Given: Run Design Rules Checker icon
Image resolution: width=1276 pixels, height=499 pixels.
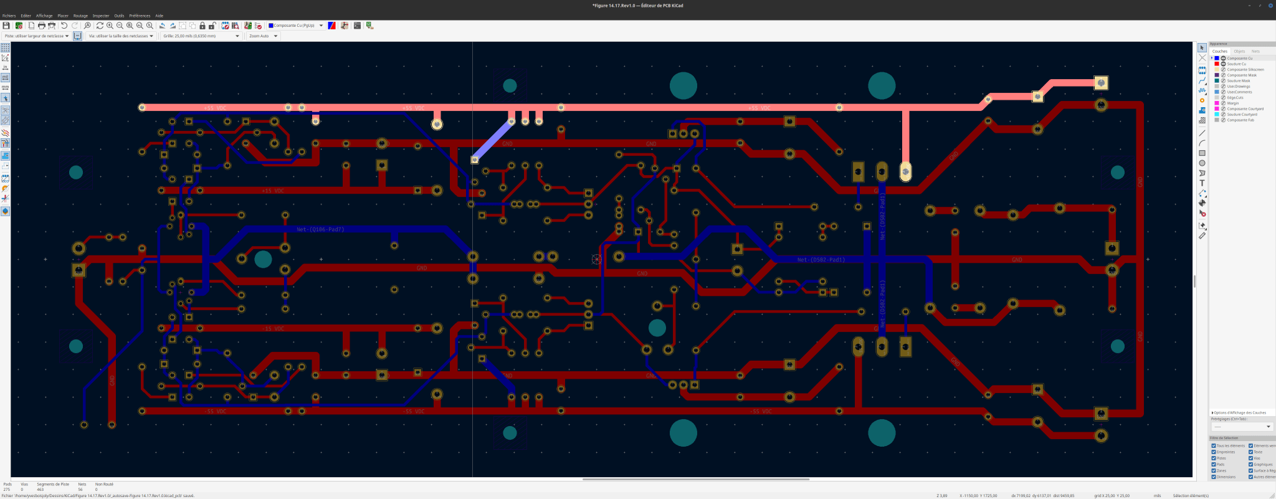Looking at the screenshot, I should [258, 26].
